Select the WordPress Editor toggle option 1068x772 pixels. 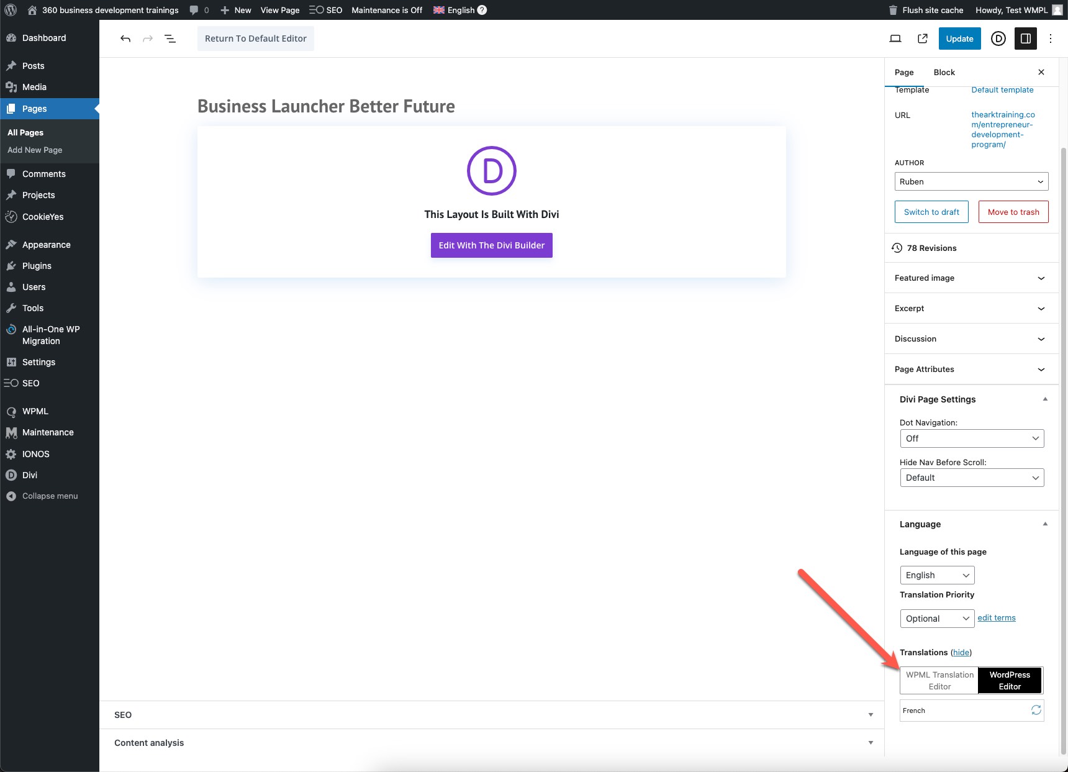(1010, 681)
